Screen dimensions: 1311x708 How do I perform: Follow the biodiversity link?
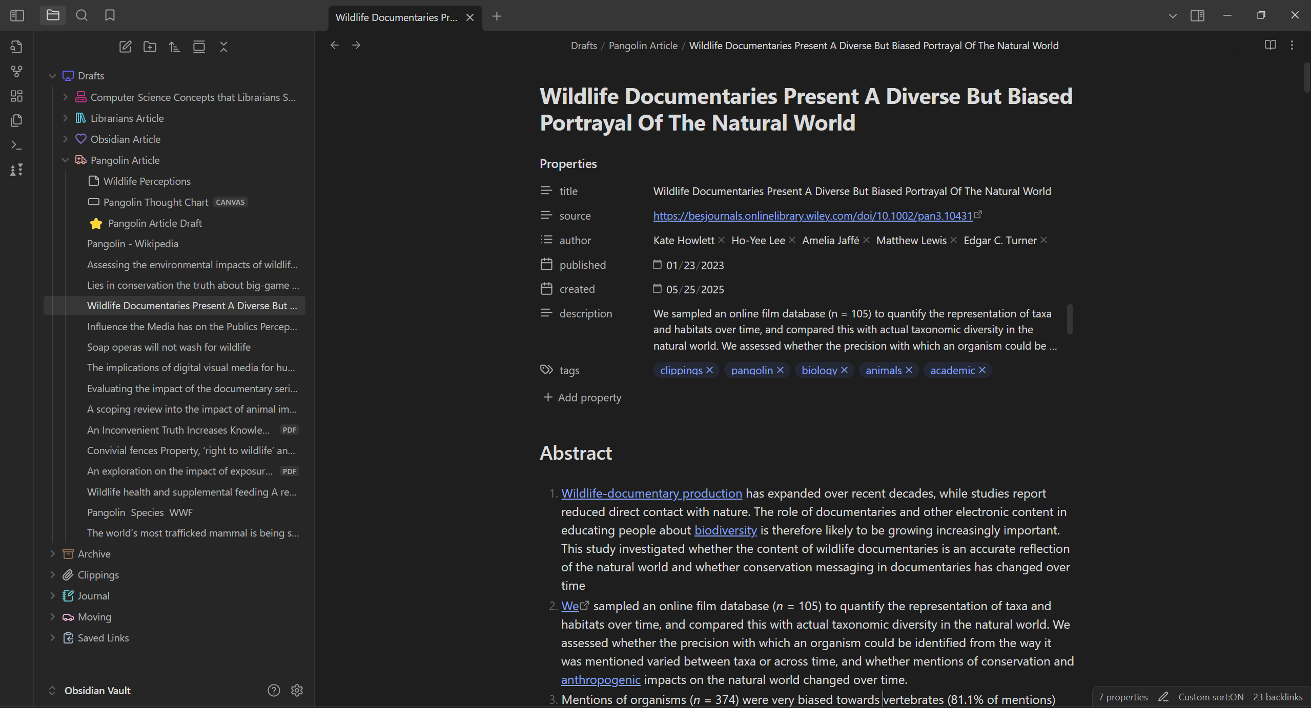(725, 530)
